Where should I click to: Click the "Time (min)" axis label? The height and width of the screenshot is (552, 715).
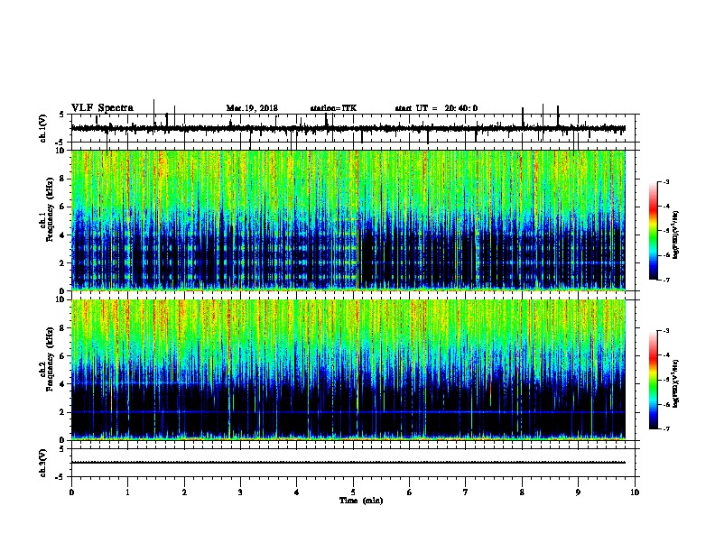click(361, 501)
